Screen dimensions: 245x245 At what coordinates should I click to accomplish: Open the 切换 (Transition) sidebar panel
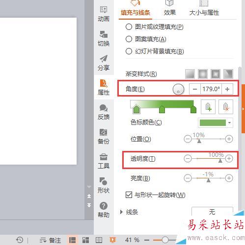[x=104, y=39]
